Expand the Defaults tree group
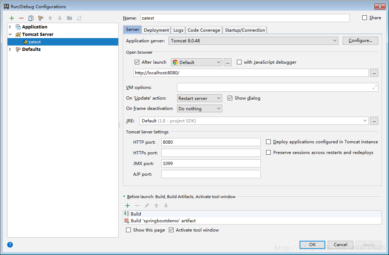Screen dimensions: 389x255 [10, 49]
